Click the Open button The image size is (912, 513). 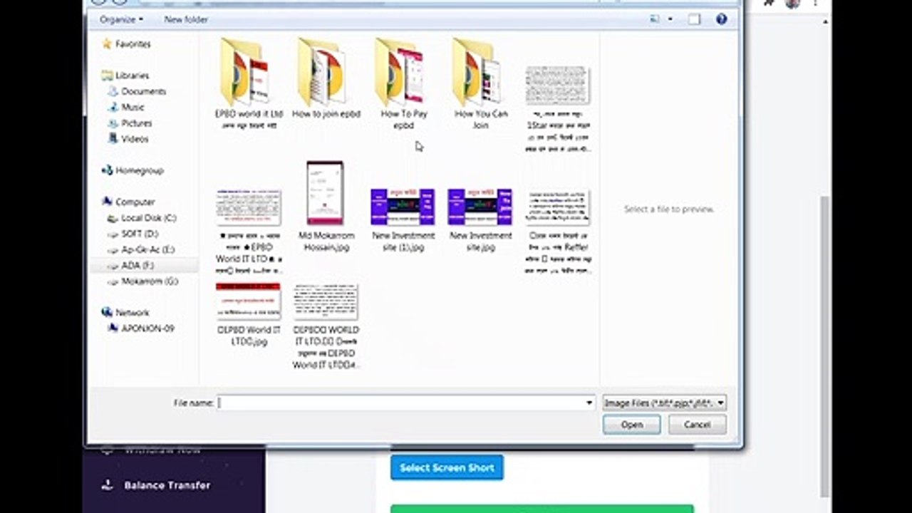[x=631, y=425]
